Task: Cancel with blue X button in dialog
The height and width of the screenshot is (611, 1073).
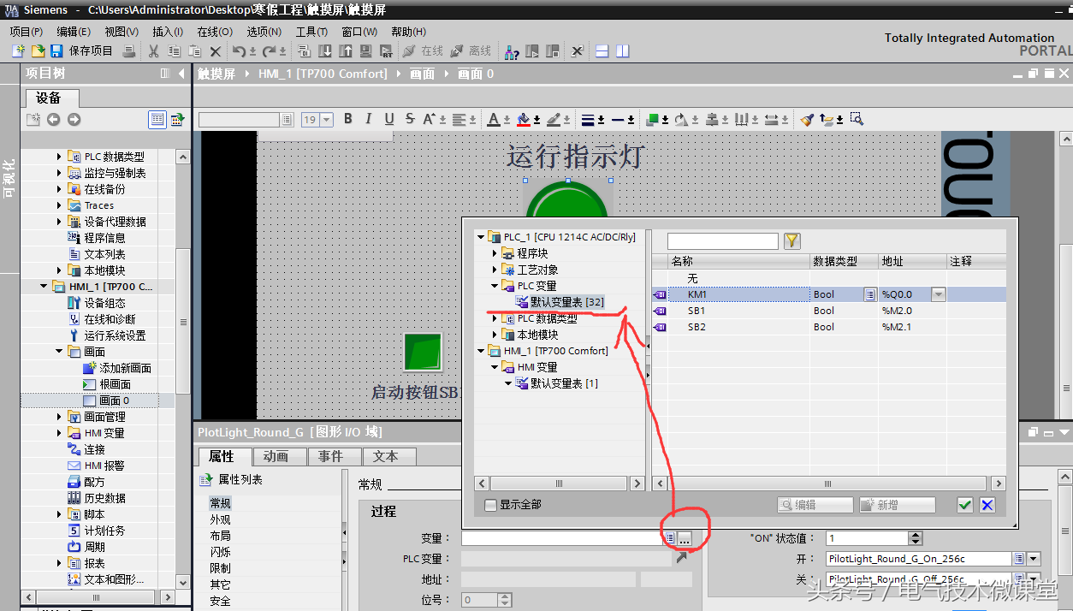Action: point(987,505)
